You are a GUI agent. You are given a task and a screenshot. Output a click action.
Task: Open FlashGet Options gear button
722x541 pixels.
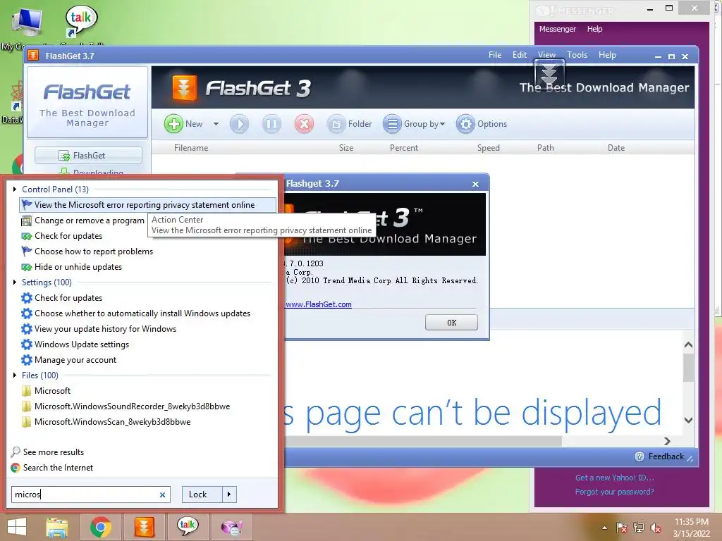[482, 124]
